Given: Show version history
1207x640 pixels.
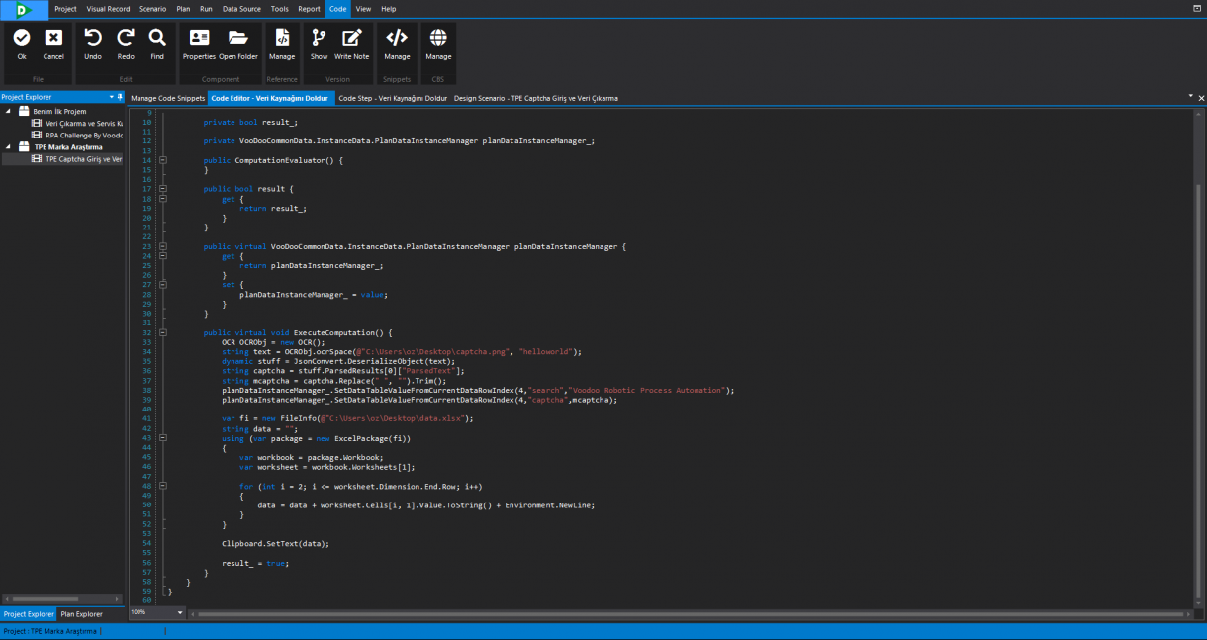Looking at the screenshot, I should pos(319,39).
